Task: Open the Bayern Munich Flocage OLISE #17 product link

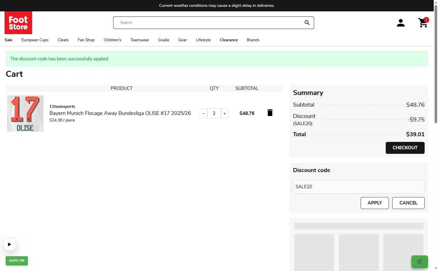Action: [120, 113]
